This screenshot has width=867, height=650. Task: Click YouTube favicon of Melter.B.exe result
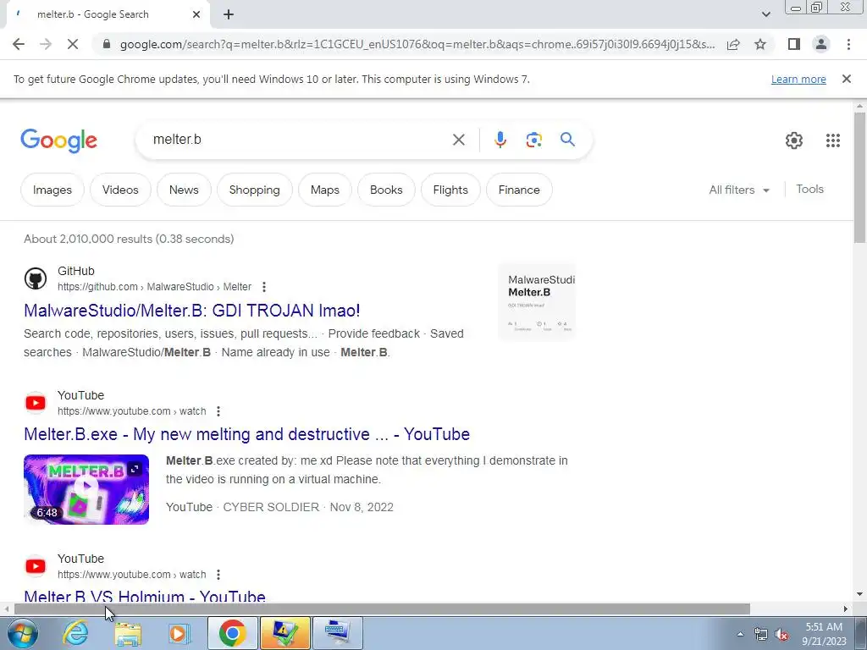click(36, 403)
